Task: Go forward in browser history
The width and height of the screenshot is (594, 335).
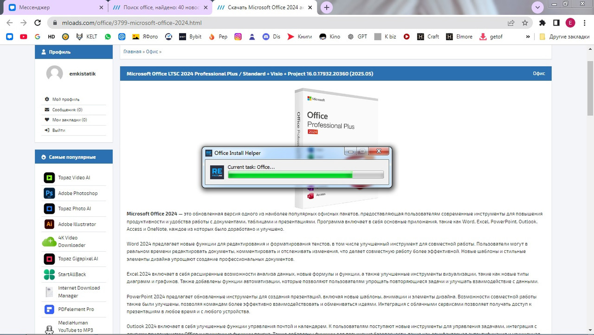Action: [23, 23]
